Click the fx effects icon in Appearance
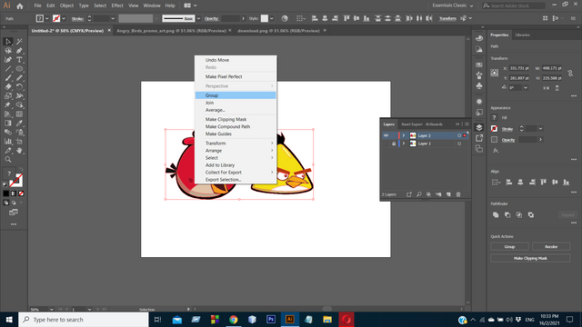 [x=496, y=151]
